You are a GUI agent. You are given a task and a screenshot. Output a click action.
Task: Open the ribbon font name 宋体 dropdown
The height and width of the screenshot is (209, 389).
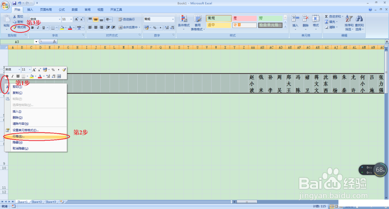pyautogui.click(x=60, y=19)
